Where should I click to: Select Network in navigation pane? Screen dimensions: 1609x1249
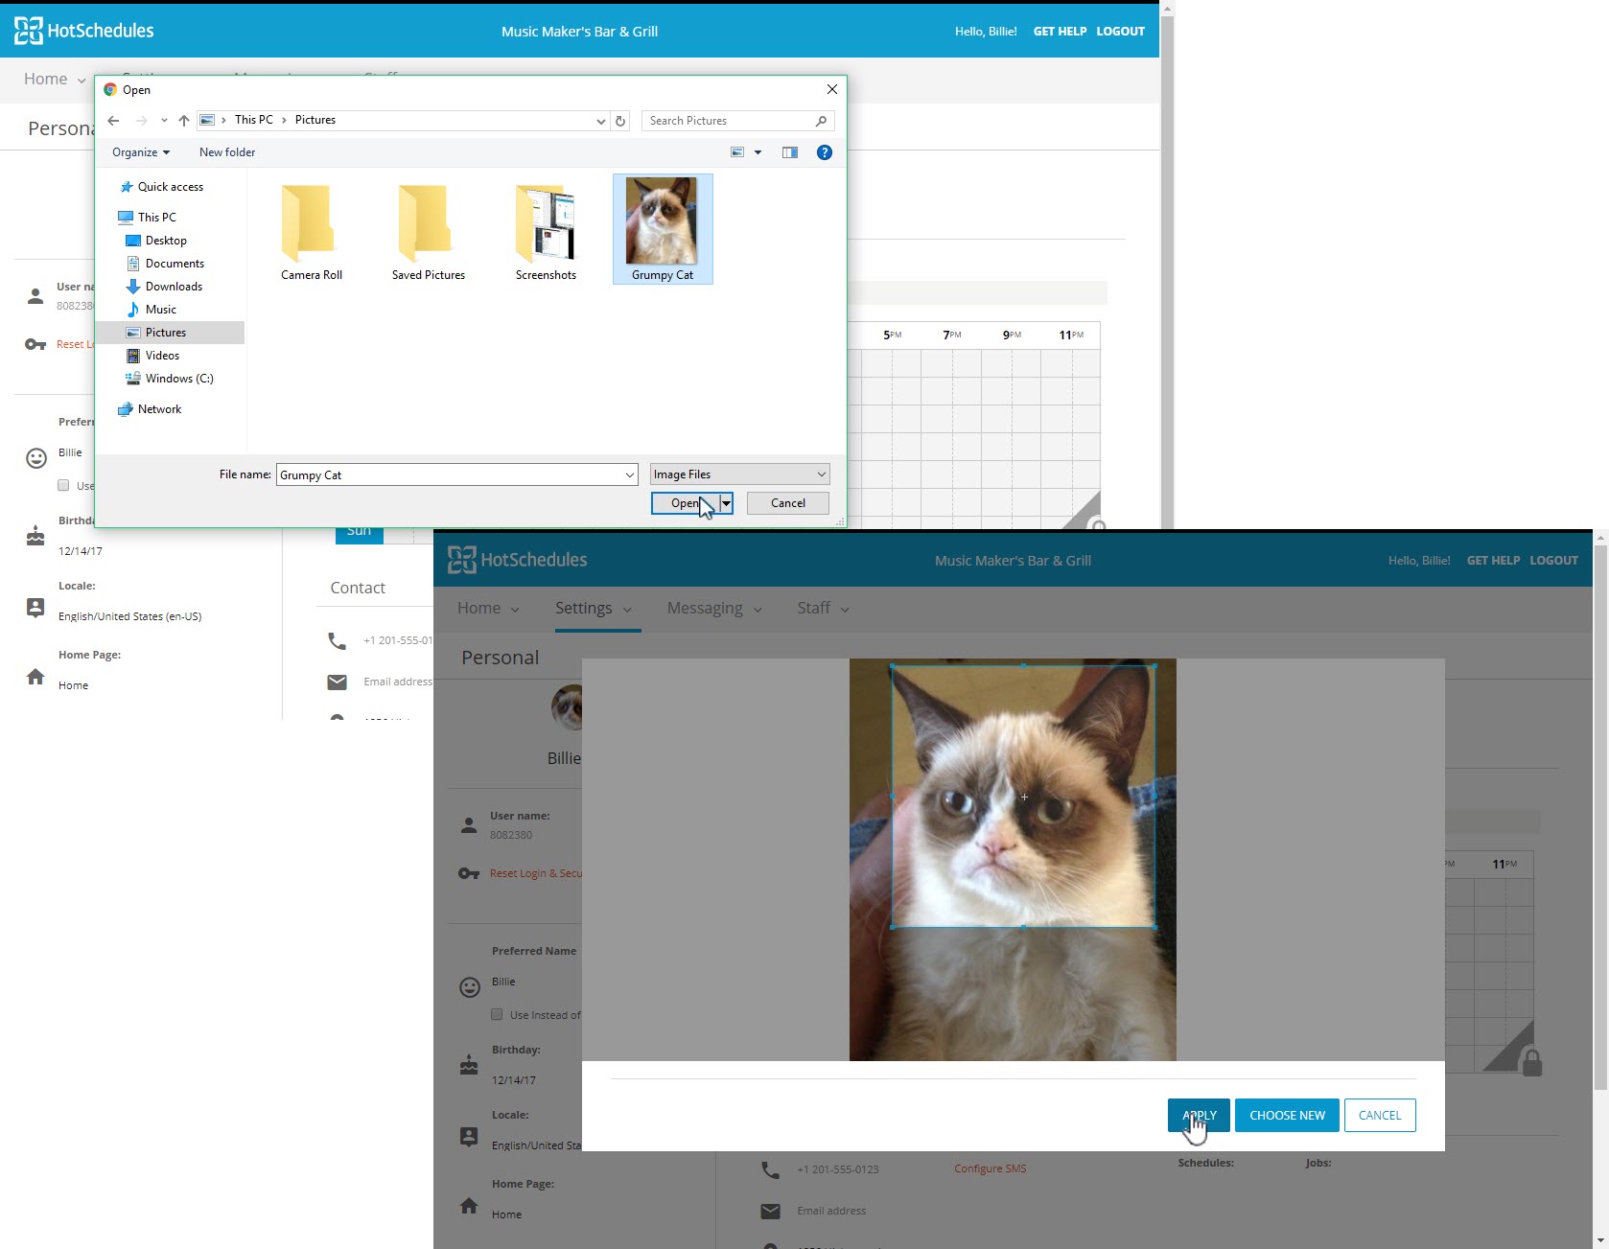point(159,409)
